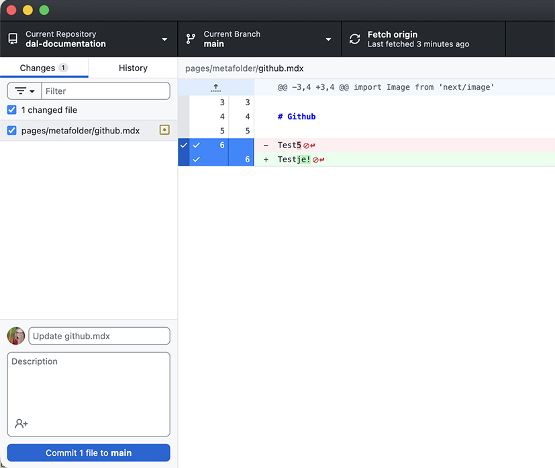The width and height of the screenshot is (555, 468).
Task: Click the repository icon in toolbar
Action: pyautogui.click(x=13, y=39)
